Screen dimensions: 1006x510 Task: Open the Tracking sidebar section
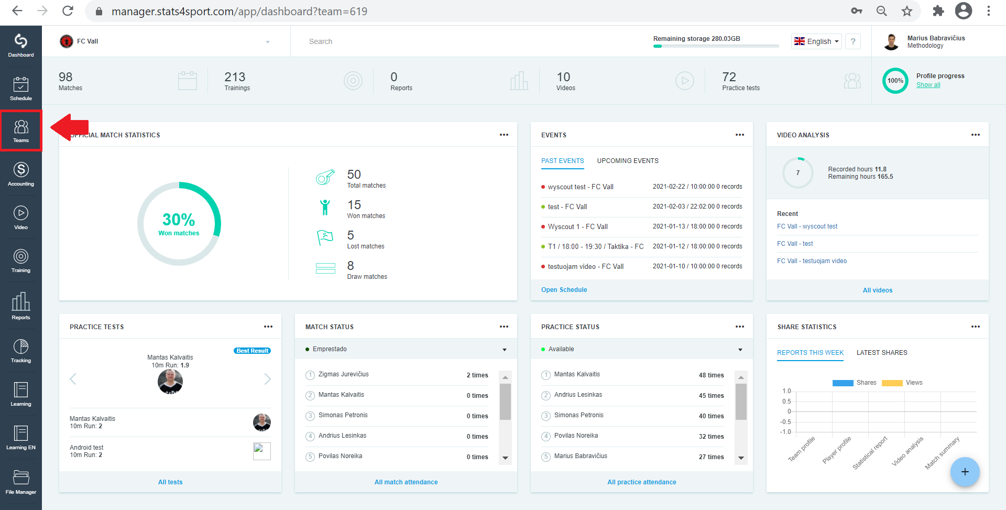(x=21, y=351)
